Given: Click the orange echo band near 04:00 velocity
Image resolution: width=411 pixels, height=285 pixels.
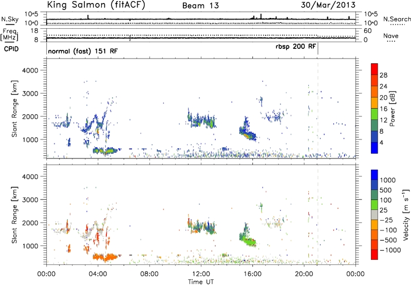Looking at the screenshot, I should pos(106,257).
